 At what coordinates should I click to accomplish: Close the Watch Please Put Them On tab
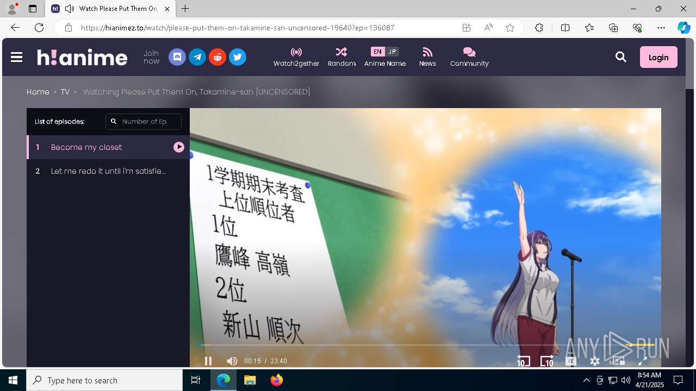point(167,9)
